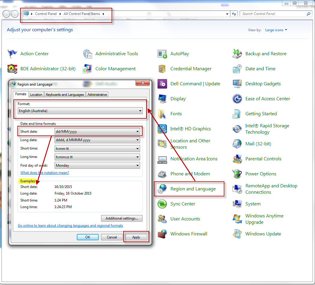Click the Date and Time icon
The height and width of the screenshot is (285, 315).
pyautogui.click(x=237, y=69)
